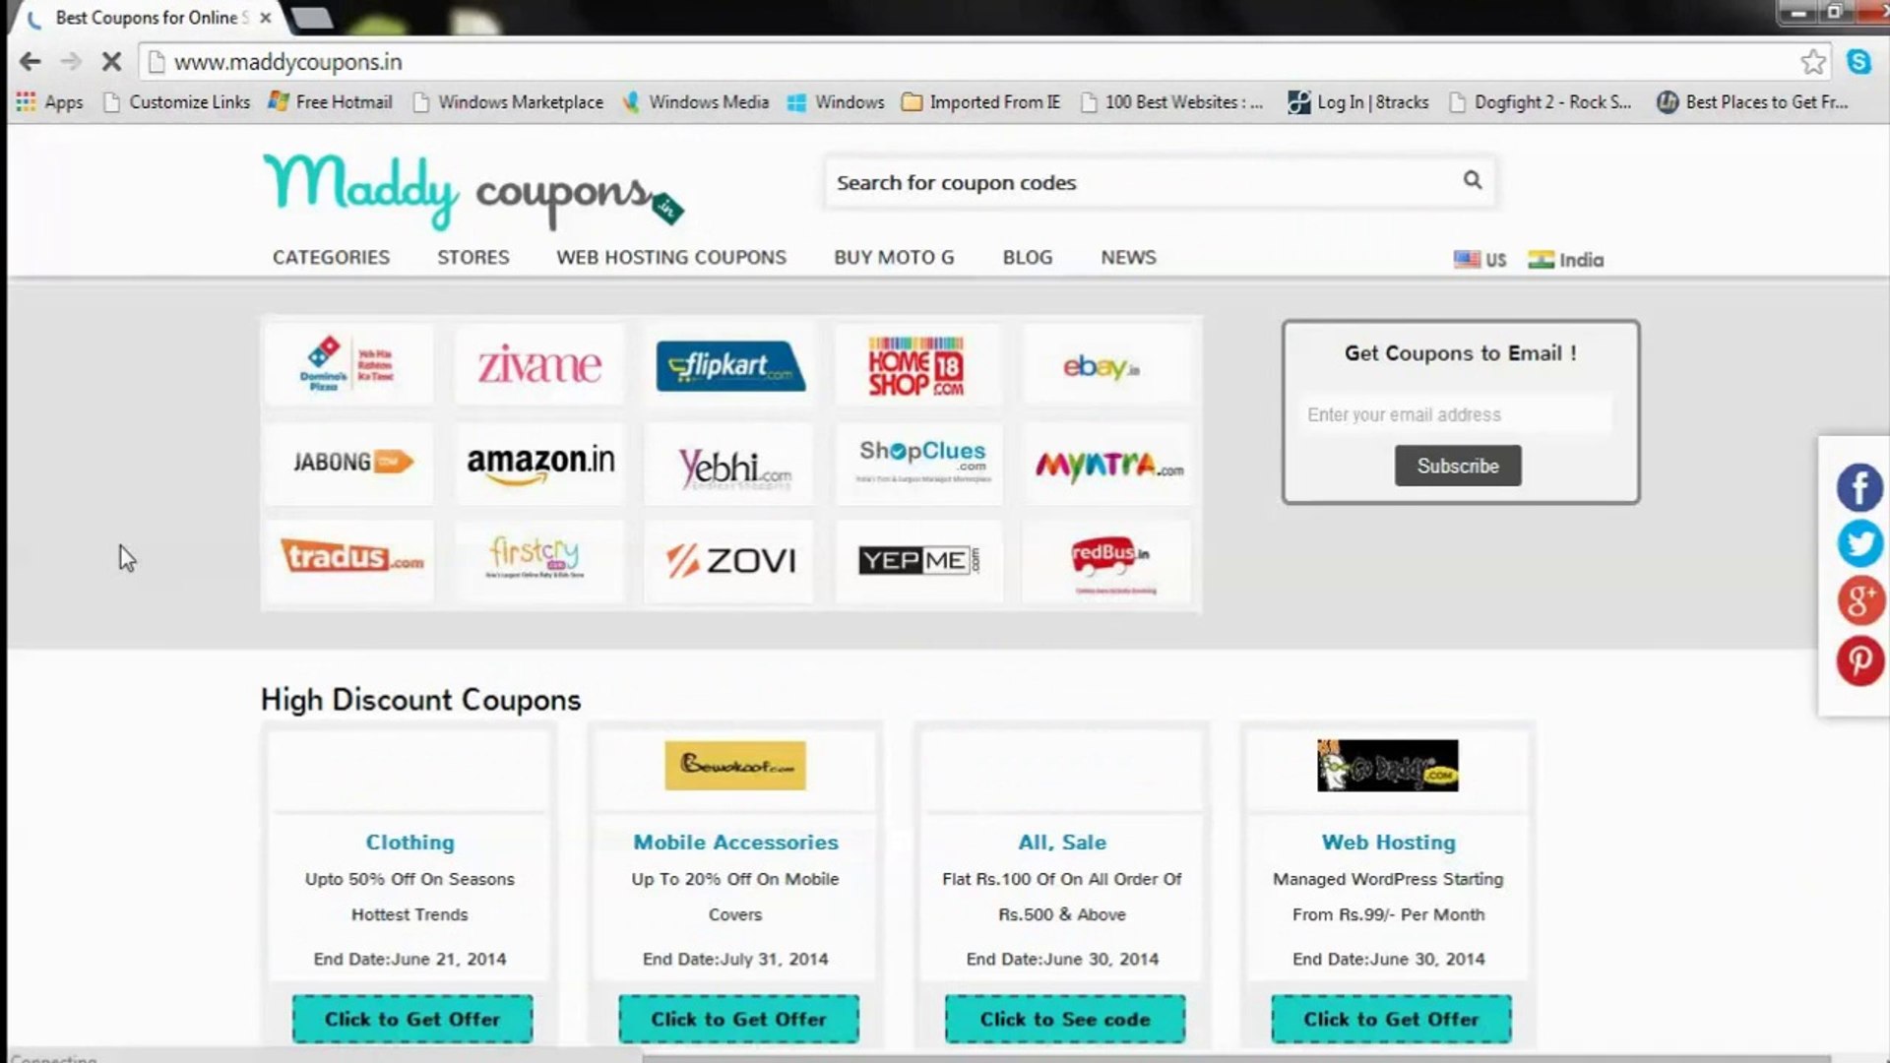Click to See code for All, Sale offer

(x=1063, y=1019)
